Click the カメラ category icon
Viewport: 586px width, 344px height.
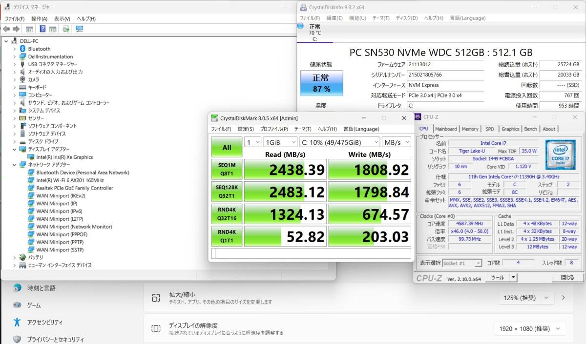pos(22,79)
